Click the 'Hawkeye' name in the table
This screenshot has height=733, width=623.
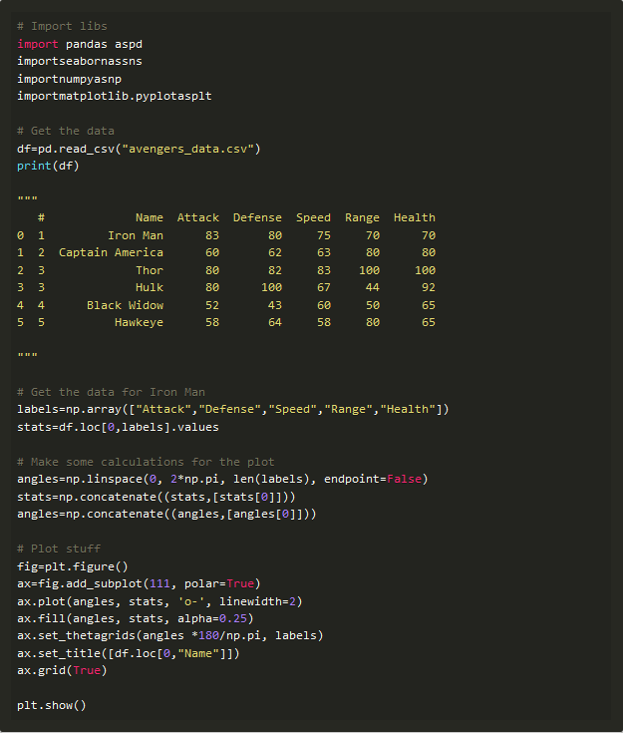coord(140,322)
